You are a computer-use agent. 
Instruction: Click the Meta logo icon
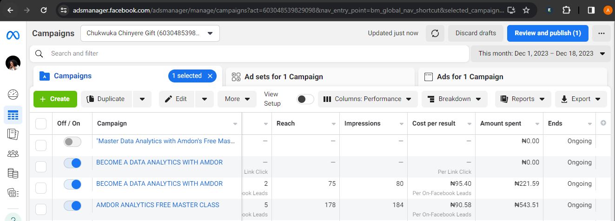(x=13, y=36)
